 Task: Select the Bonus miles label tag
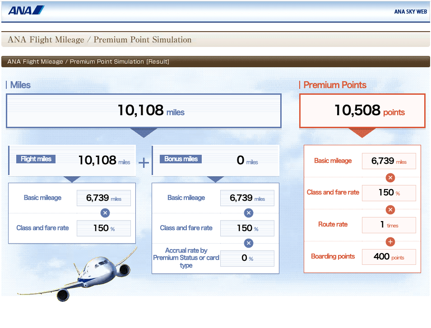click(181, 159)
